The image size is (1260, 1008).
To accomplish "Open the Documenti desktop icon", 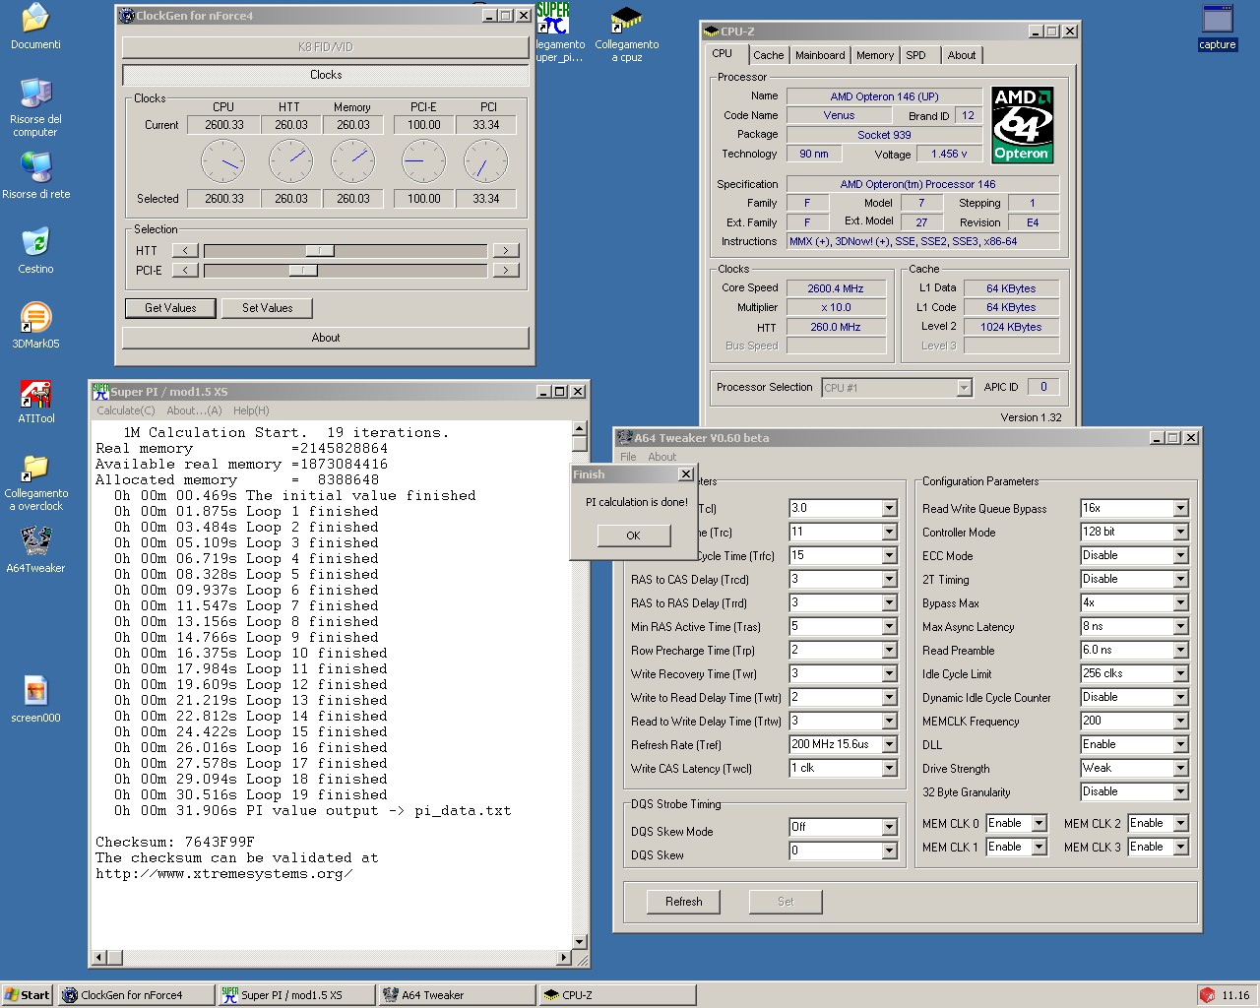I will click(x=35, y=27).
